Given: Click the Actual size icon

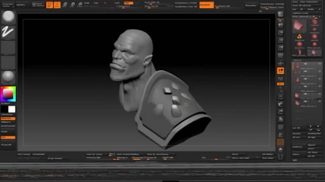Looking at the screenshot, I should pos(280,40).
